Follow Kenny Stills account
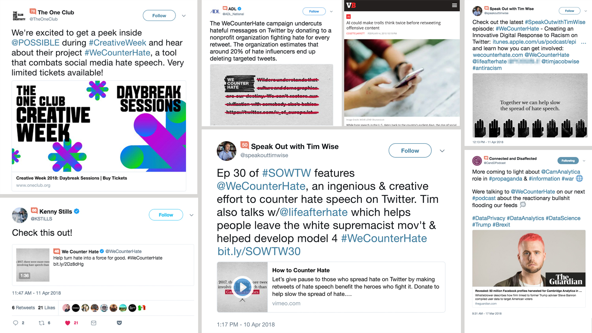The height and width of the screenshot is (333, 592). 166,215
